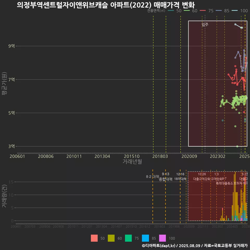Image resolution: width=250 pixels, height=250 pixels.
Task: Click '201803' on the price chart x-axis
Action: tap(160, 156)
